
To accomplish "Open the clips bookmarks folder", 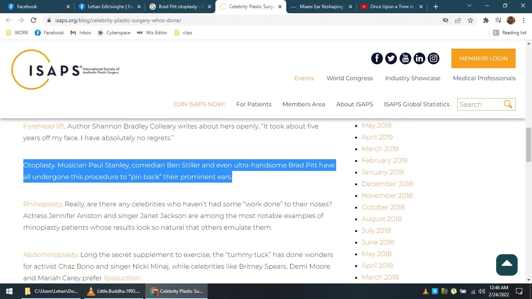I will tap(183, 33).
